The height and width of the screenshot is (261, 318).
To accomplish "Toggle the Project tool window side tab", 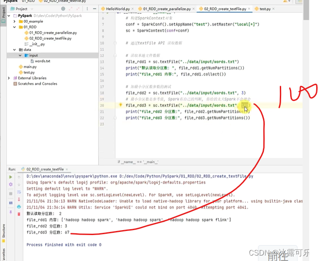I will point(4,15).
